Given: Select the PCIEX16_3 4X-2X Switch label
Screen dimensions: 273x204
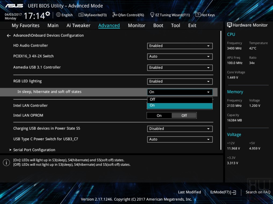Looking at the screenshot, I should pos(33,56).
